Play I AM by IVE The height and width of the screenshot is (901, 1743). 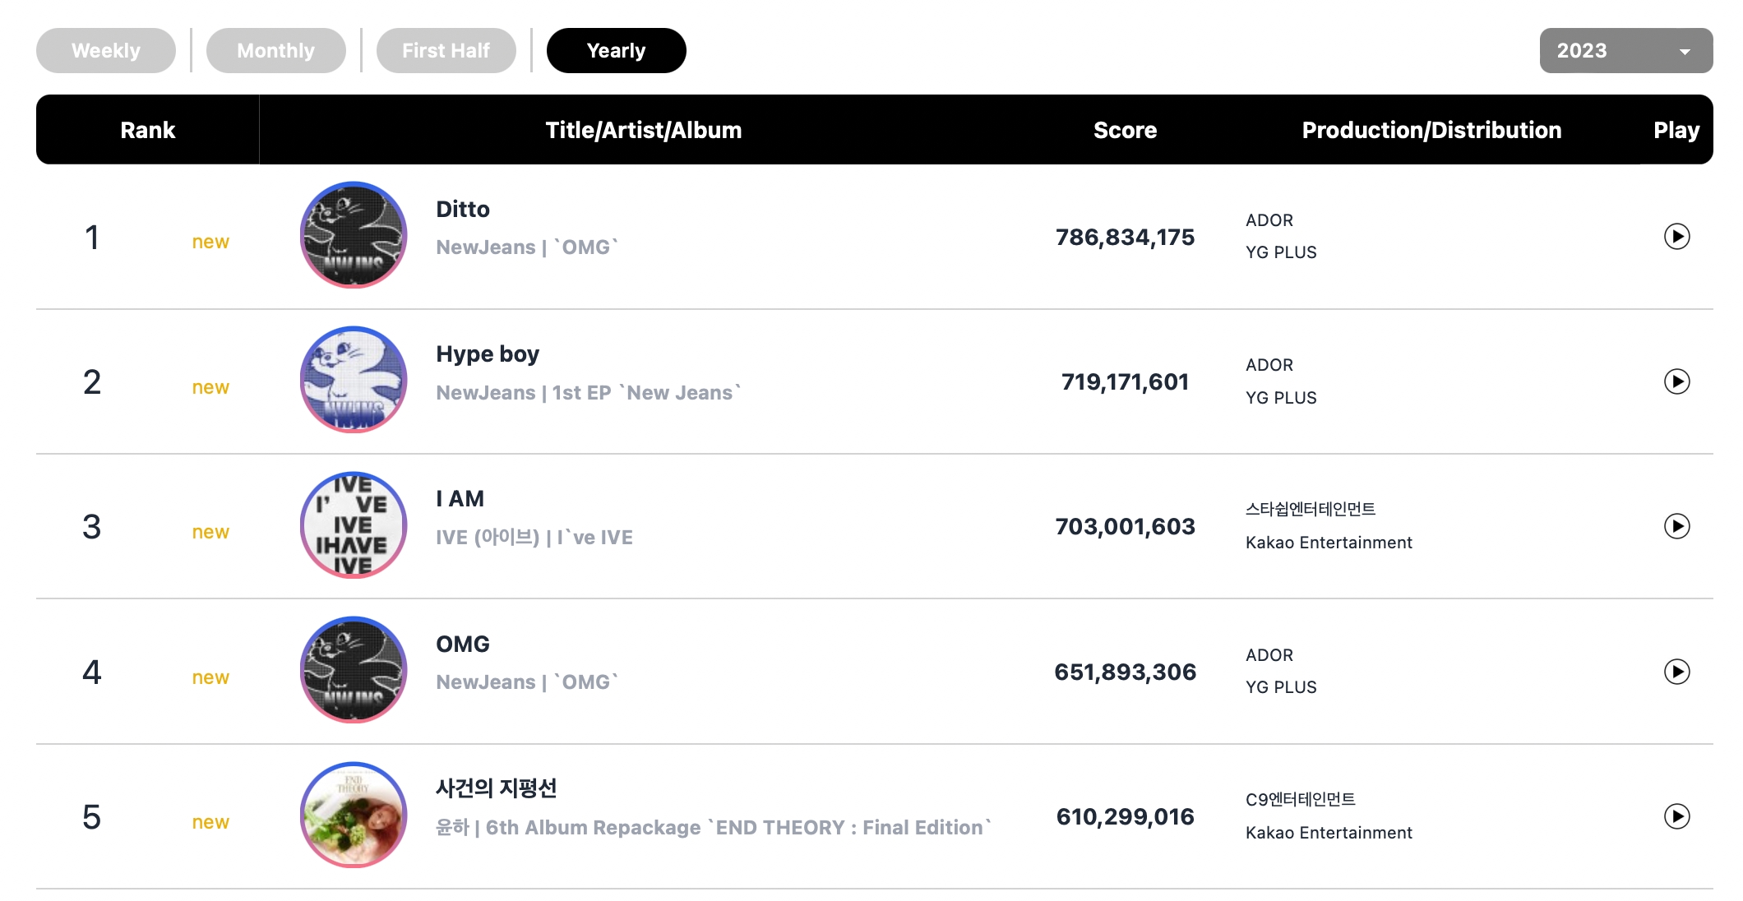click(x=1676, y=526)
